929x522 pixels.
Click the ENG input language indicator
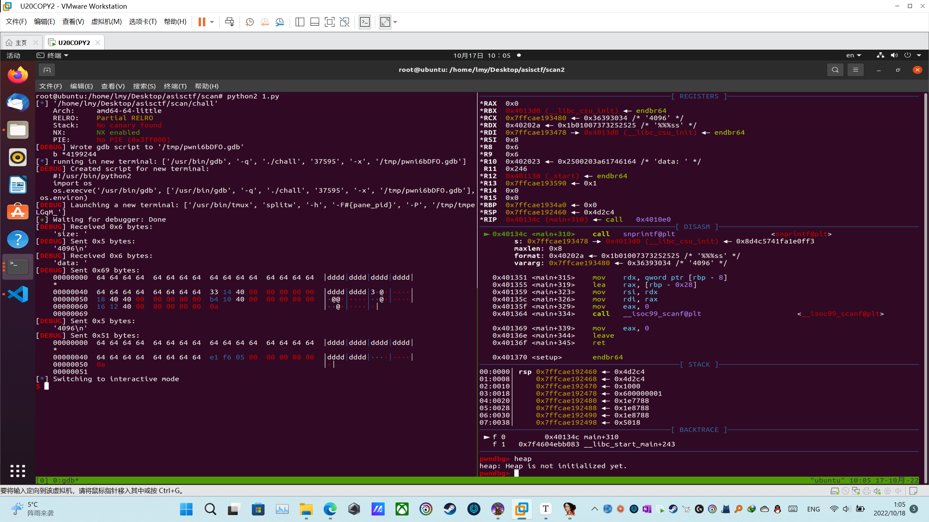click(813, 509)
